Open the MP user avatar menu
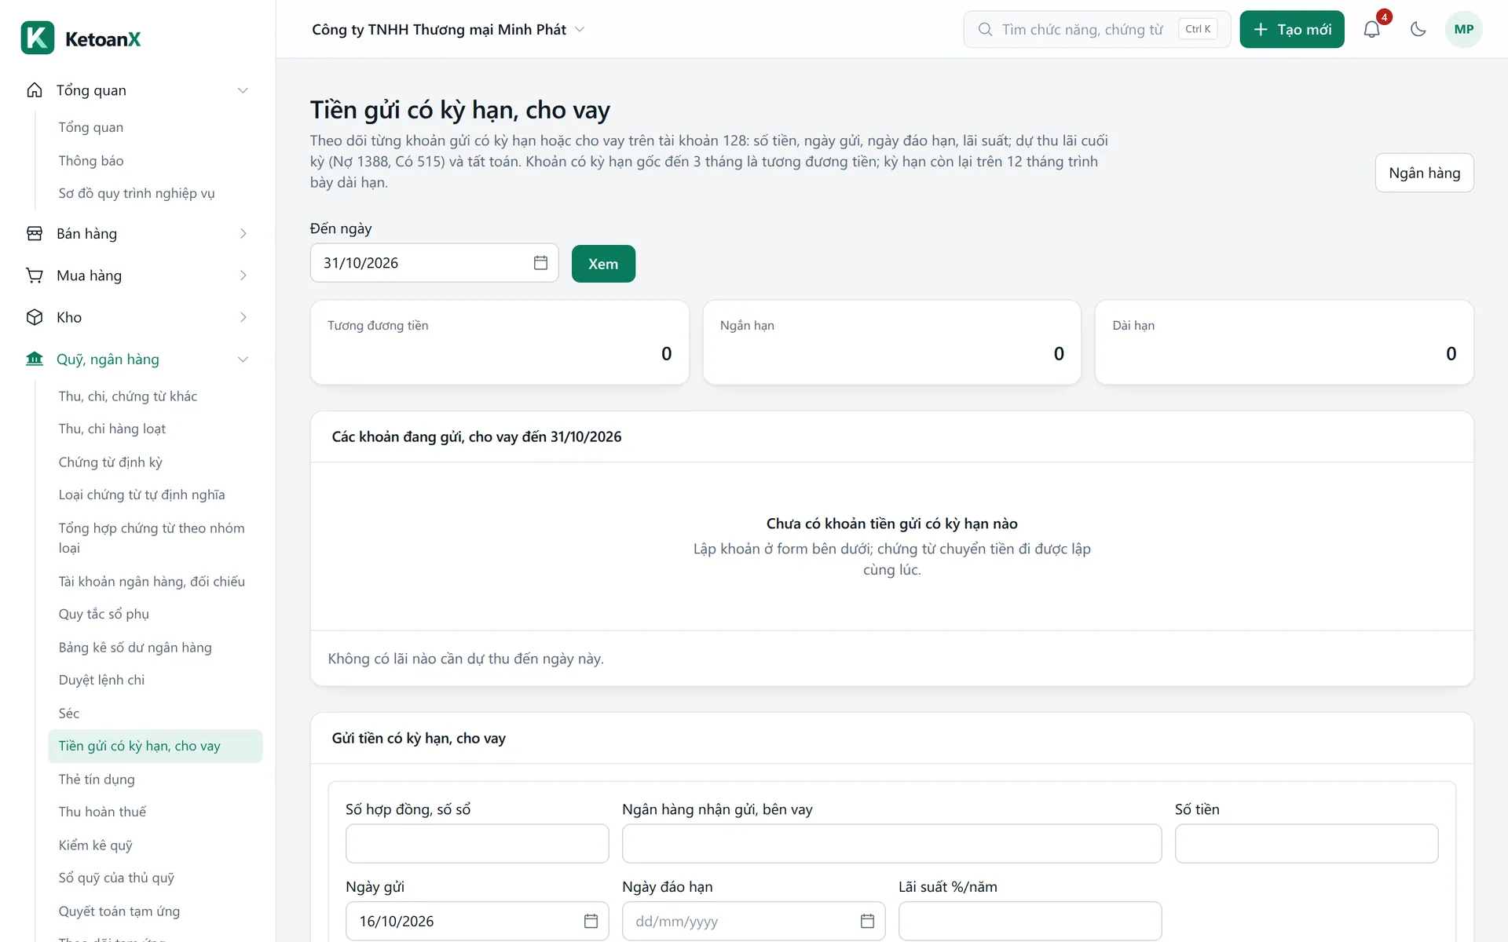This screenshot has height=942, width=1508. point(1463,29)
